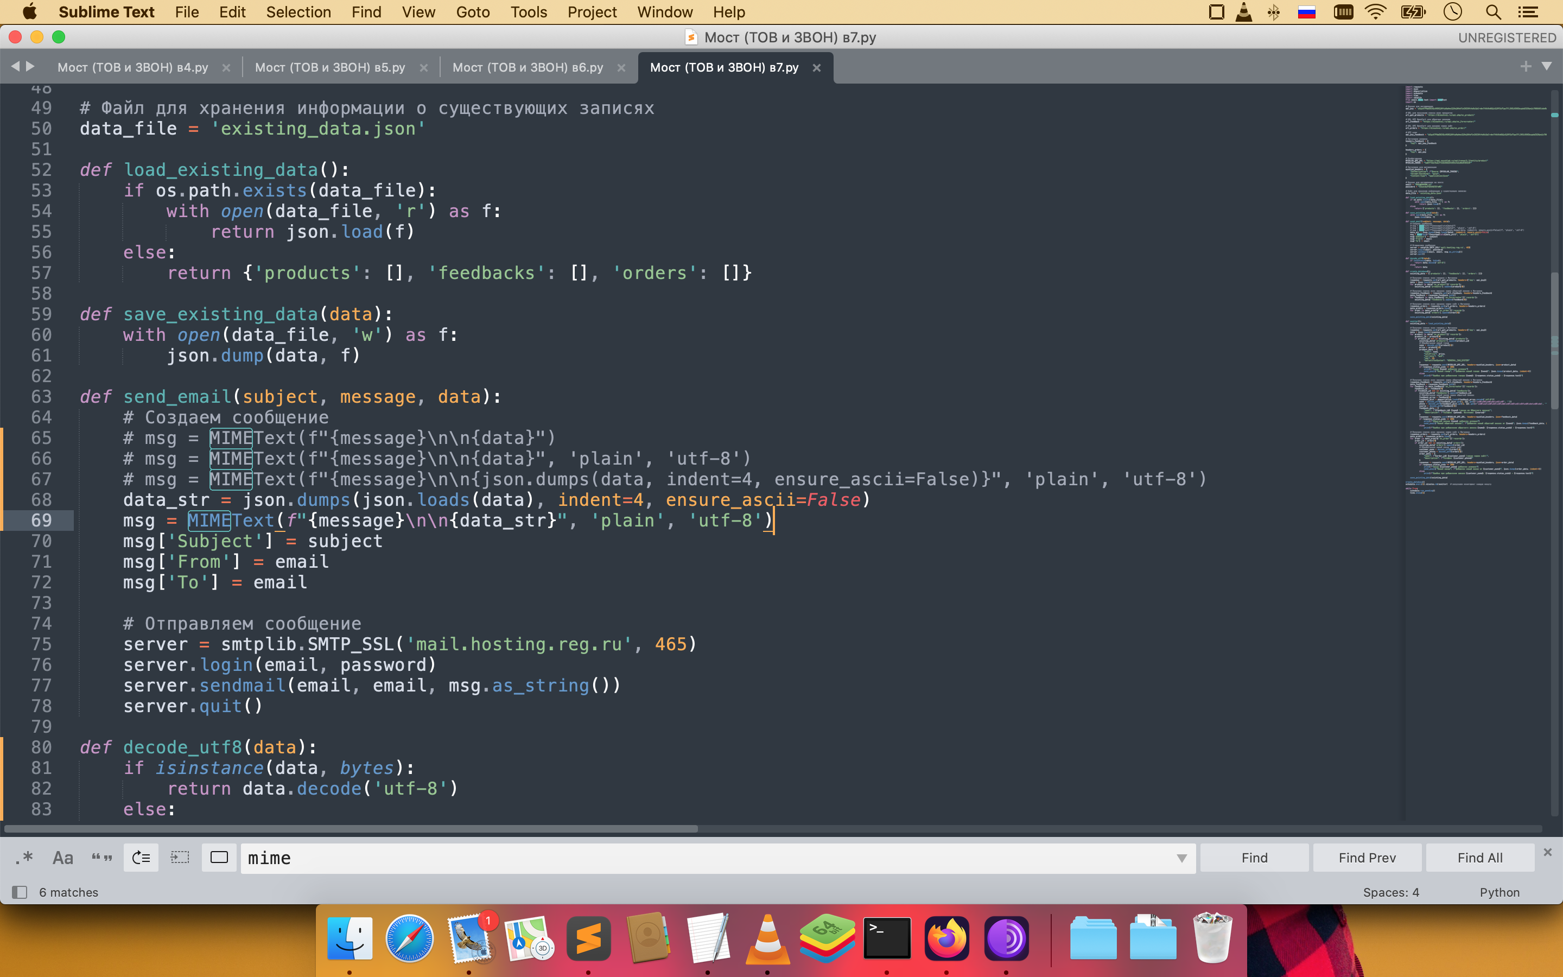Close the в5.py tab
Viewport: 1563px width, 977px height.
[x=424, y=68]
